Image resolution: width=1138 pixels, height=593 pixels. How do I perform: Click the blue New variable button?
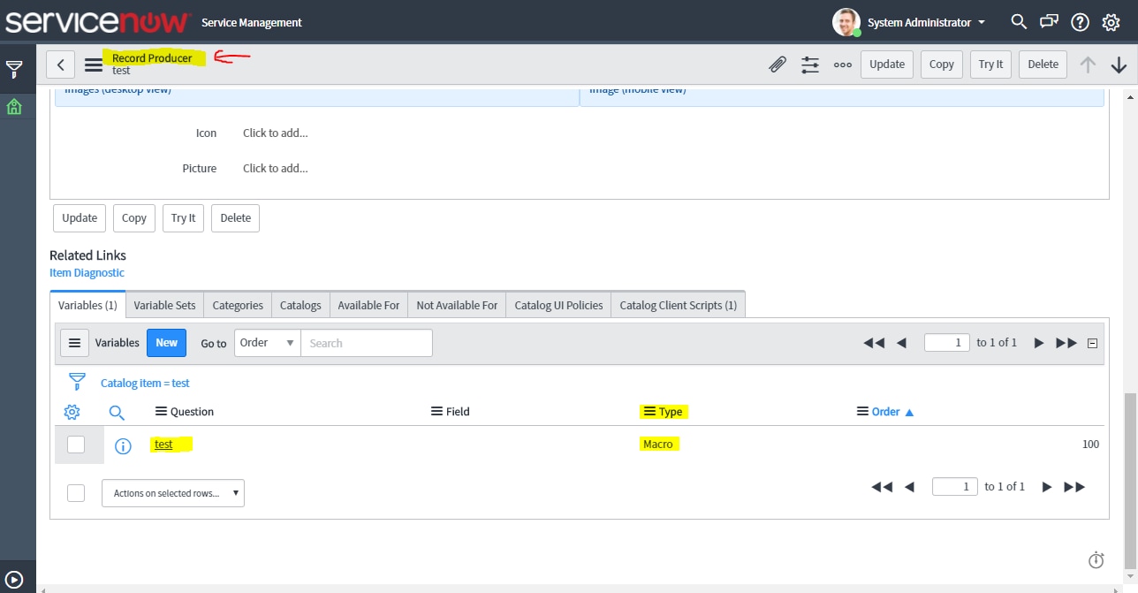coord(167,343)
